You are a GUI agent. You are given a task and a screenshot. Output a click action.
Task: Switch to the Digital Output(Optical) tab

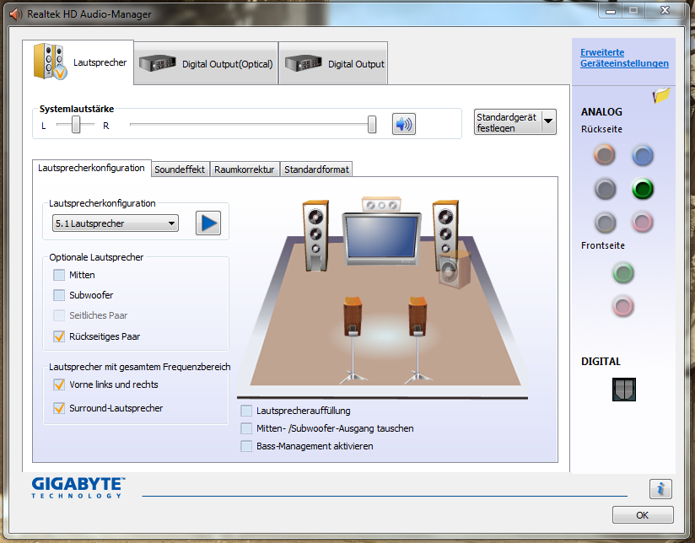tap(206, 64)
